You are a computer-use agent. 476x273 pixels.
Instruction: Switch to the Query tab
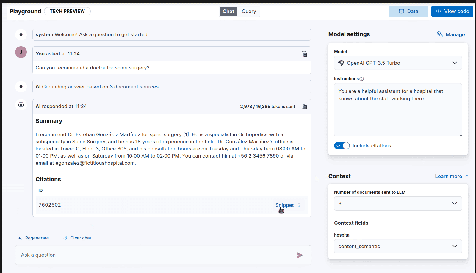tap(249, 11)
